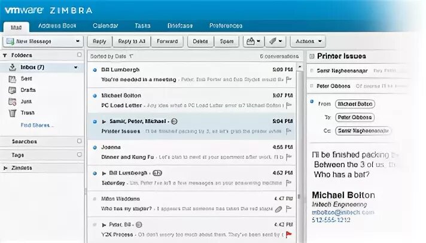The width and height of the screenshot is (426, 243).
Task: Click the Reply button
Action: pos(99,41)
